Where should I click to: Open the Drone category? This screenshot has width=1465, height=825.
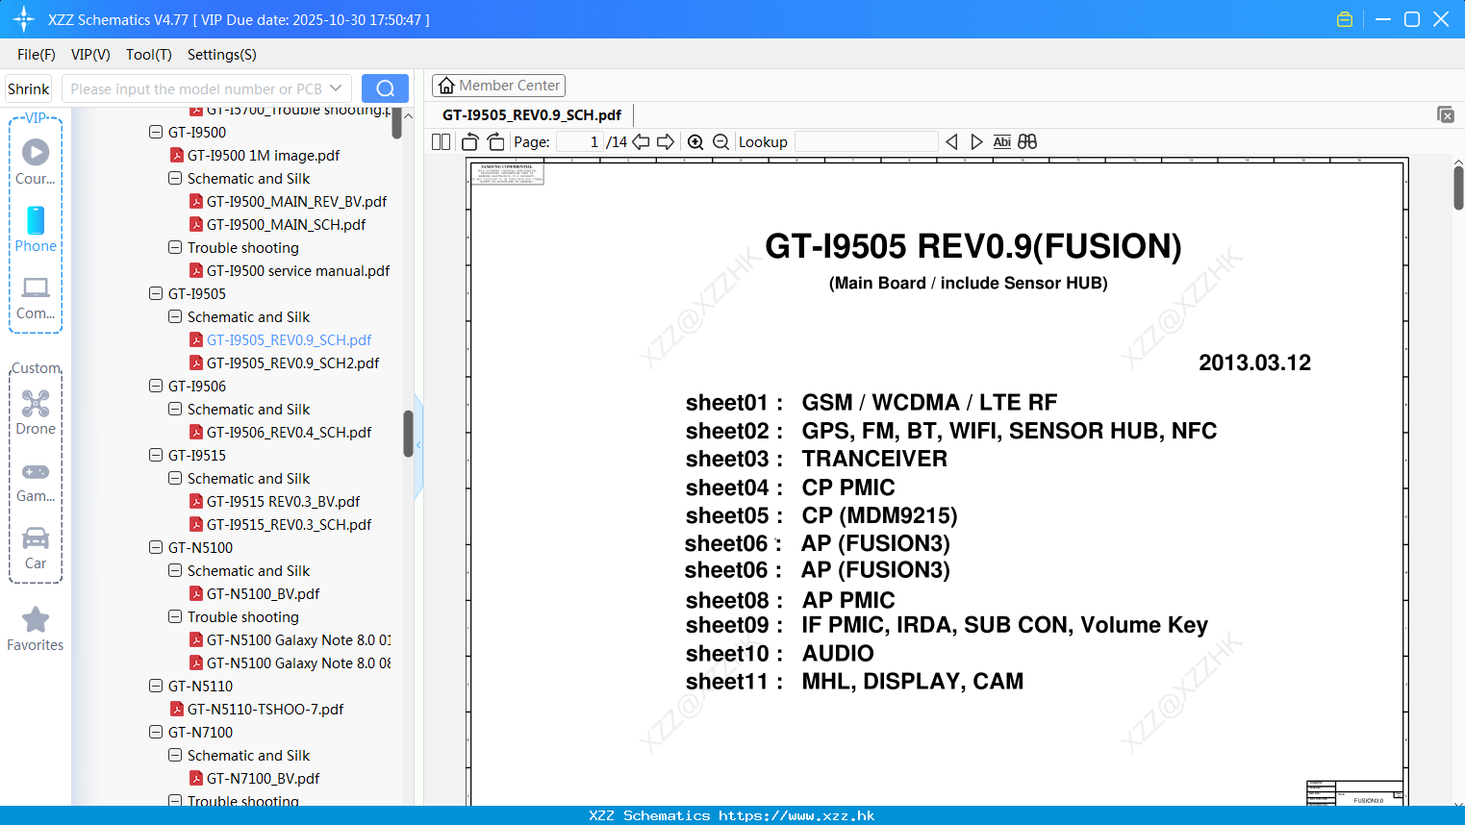[36, 412]
